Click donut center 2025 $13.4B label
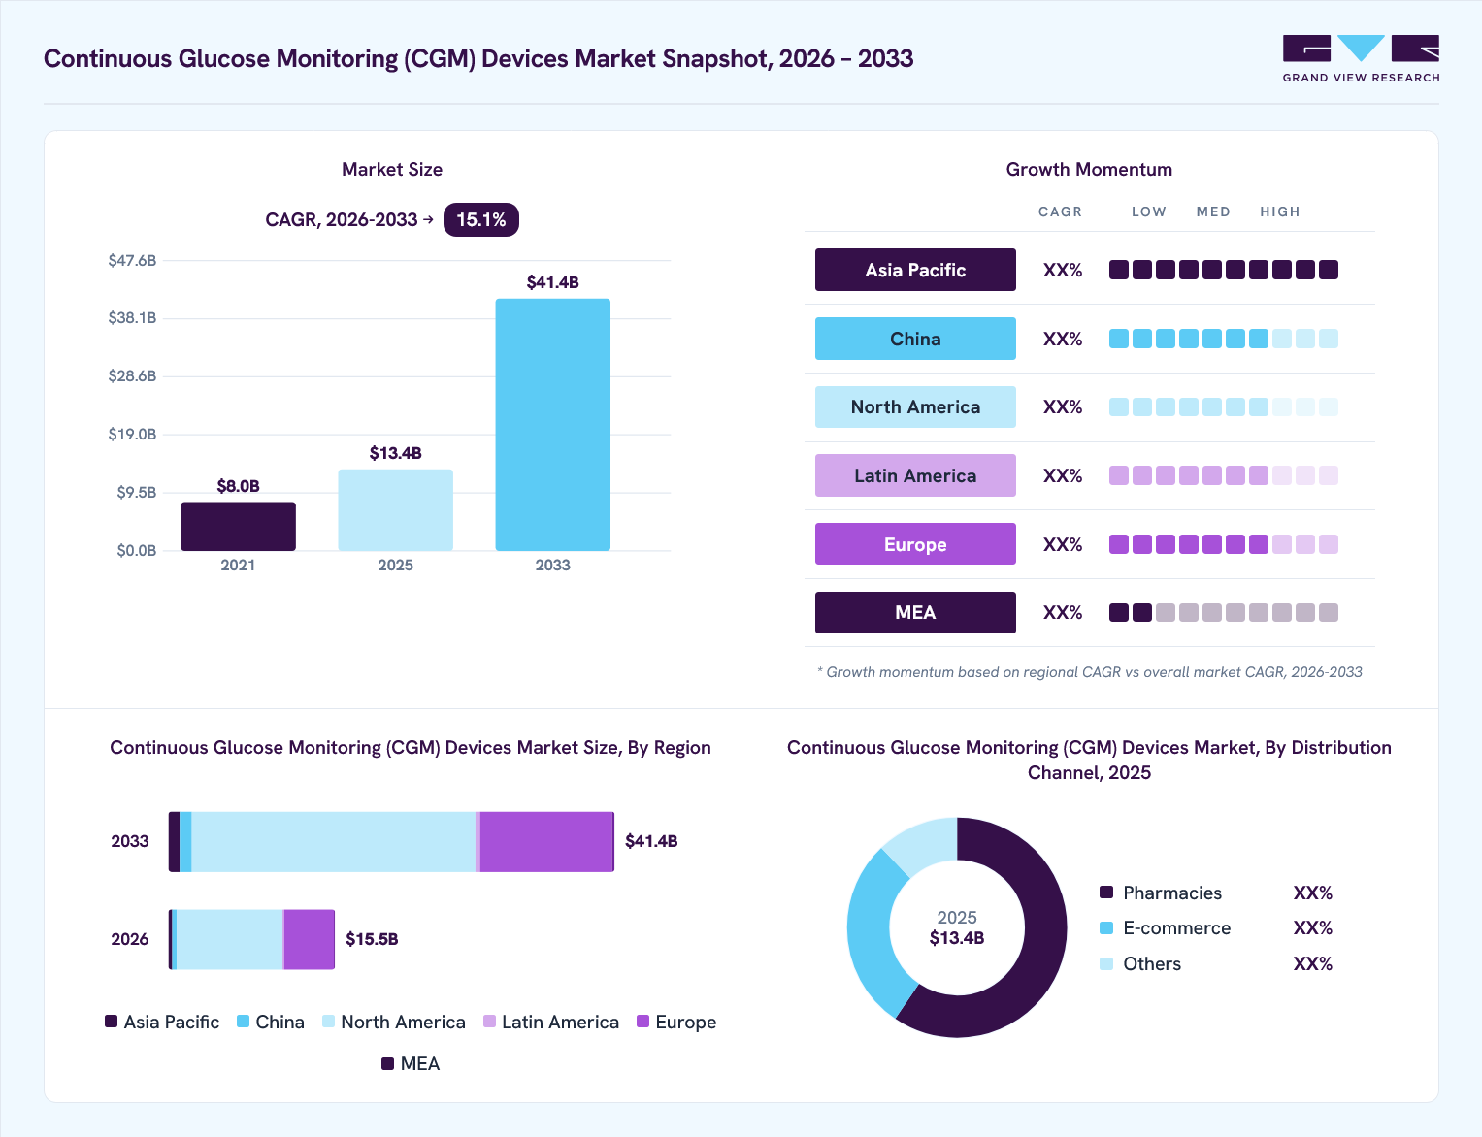 [x=957, y=928]
